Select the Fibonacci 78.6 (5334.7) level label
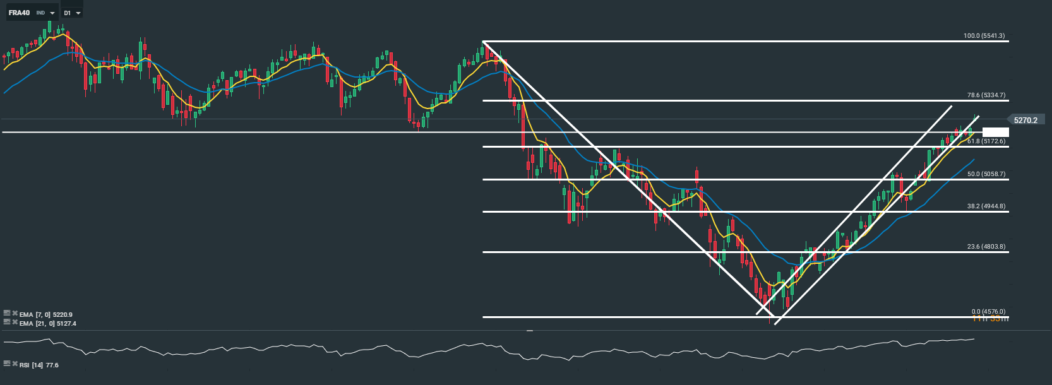Image resolution: width=1052 pixels, height=385 pixels. click(986, 95)
